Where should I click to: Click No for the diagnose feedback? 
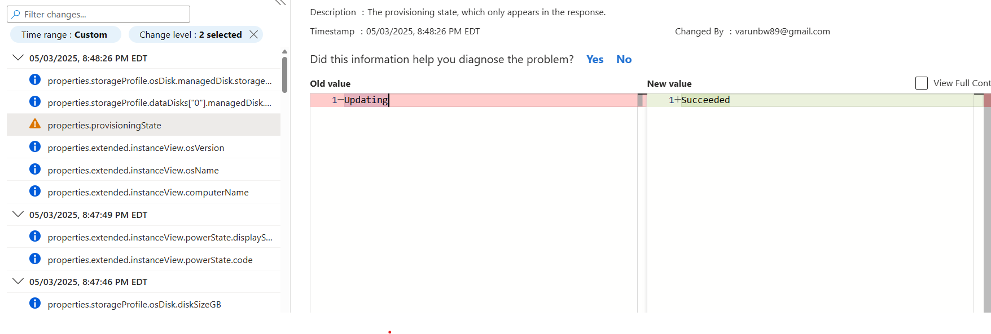(x=624, y=59)
